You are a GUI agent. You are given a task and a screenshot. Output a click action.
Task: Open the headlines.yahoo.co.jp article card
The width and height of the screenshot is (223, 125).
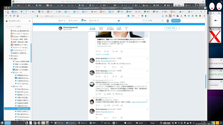pos(122,40)
